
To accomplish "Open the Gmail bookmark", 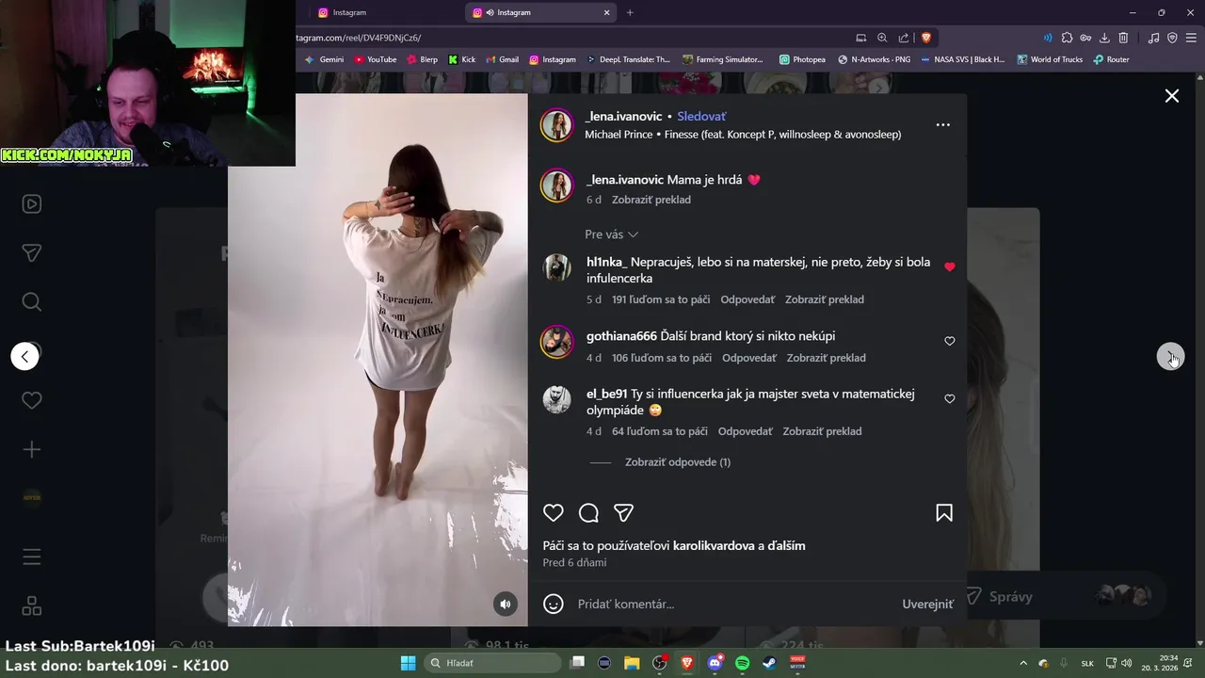I will (x=502, y=59).
